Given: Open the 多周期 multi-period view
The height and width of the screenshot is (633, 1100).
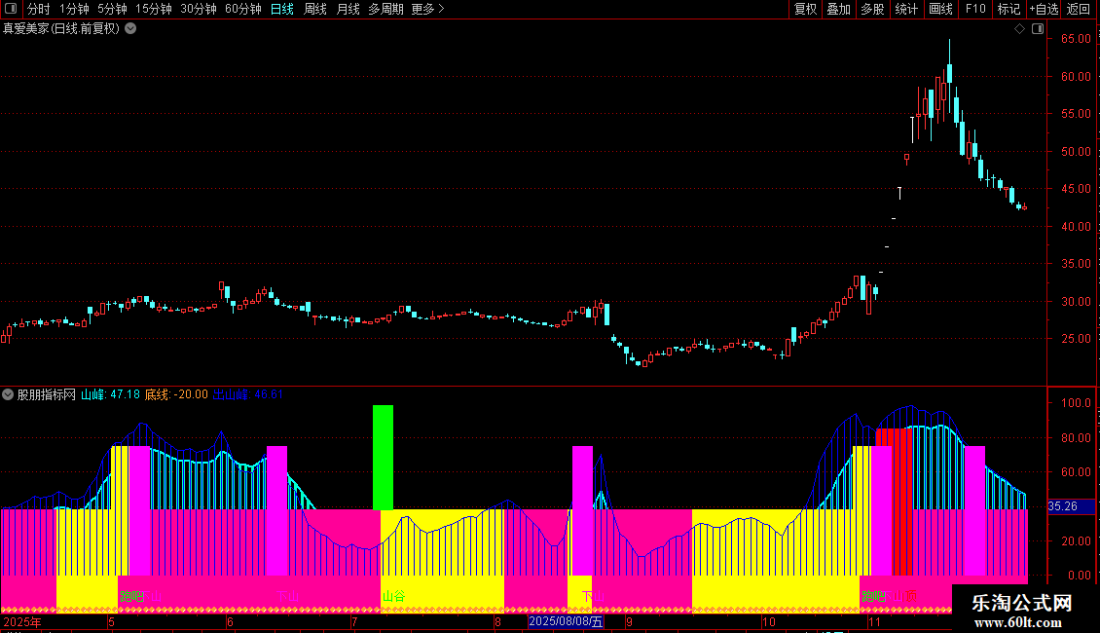Looking at the screenshot, I should pyautogui.click(x=385, y=9).
